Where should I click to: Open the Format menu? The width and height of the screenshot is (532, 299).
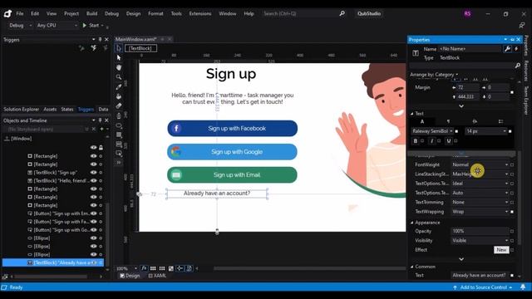(155, 13)
